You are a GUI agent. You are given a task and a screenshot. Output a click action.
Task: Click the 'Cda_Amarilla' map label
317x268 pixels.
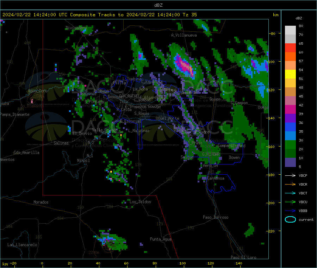coord(26,152)
